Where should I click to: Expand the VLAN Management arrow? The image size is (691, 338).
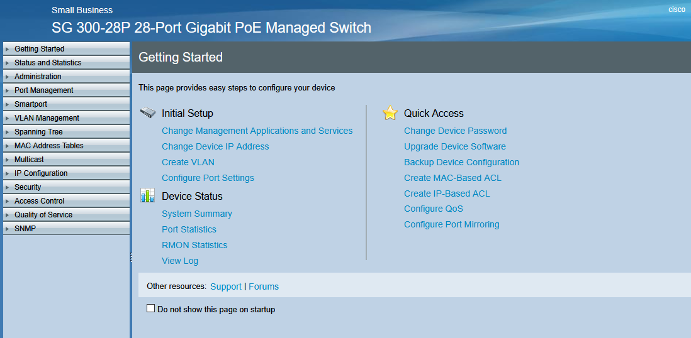(7, 118)
